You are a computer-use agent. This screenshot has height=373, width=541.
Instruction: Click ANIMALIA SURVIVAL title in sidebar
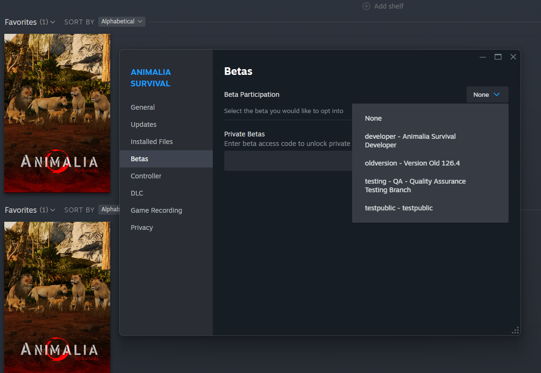pos(151,78)
